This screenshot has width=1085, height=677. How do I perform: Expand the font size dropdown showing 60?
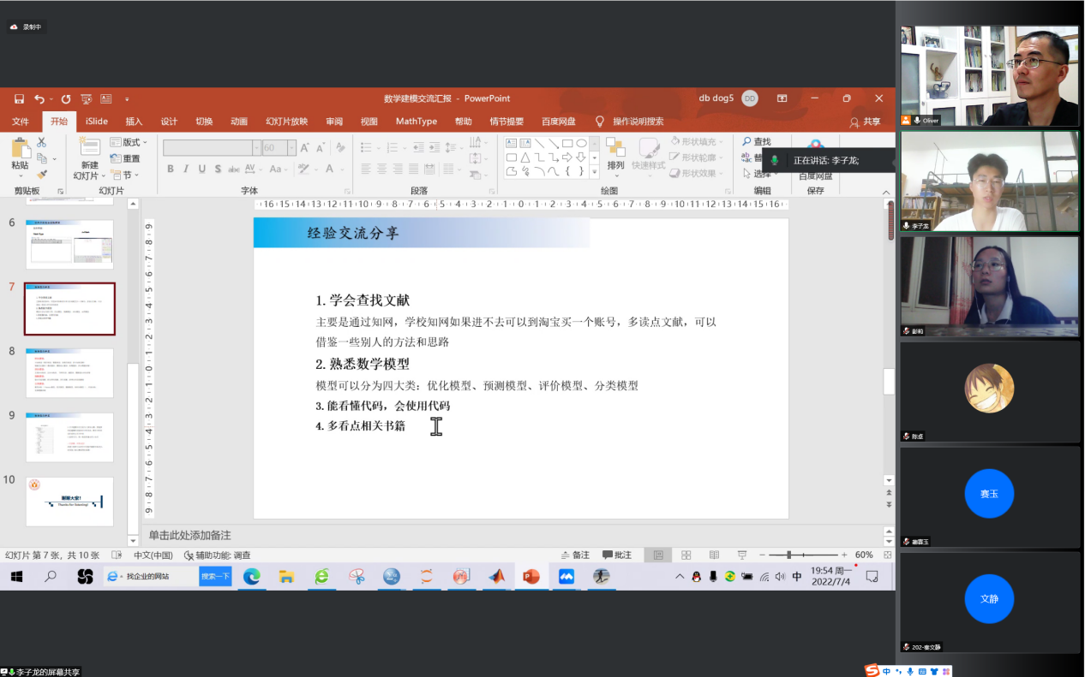(292, 148)
